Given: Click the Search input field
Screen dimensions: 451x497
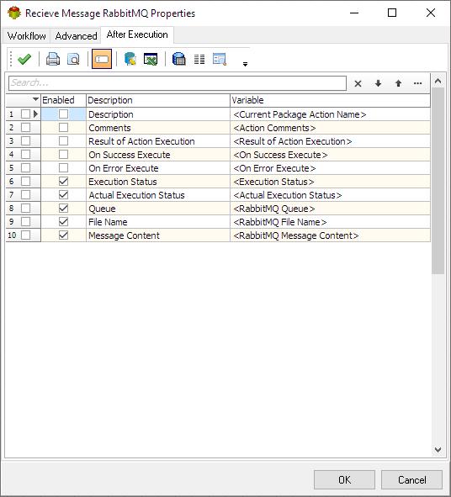Looking at the screenshot, I should [x=178, y=83].
